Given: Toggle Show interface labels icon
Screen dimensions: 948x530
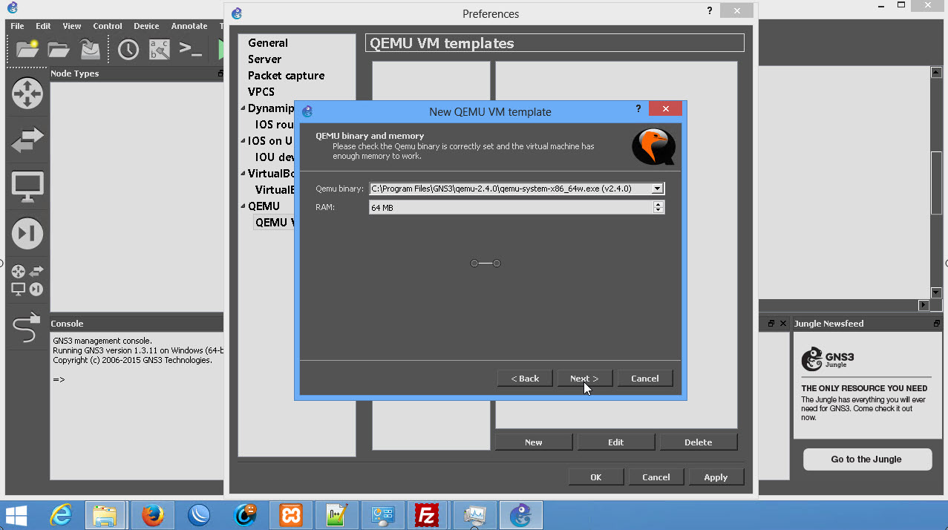Looking at the screenshot, I should [x=160, y=50].
